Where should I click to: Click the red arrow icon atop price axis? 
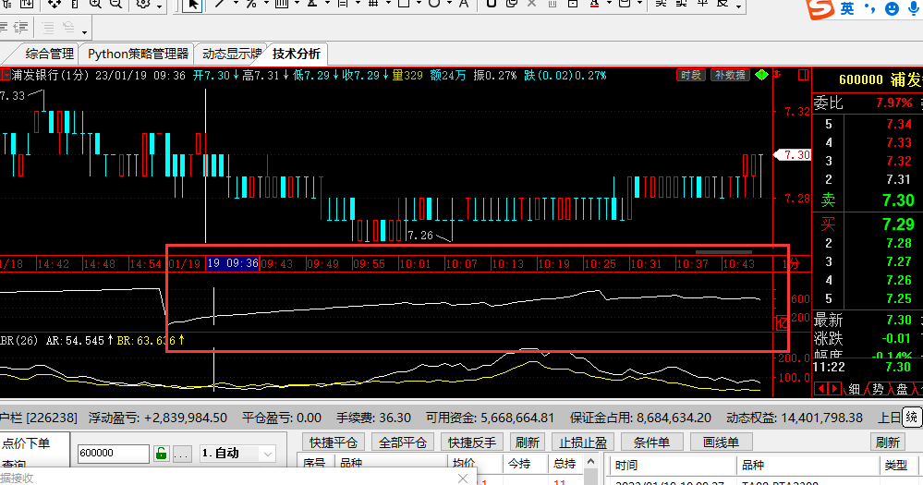tap(777, 74)
